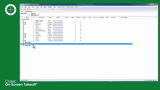
Task: Click the 2014_Bids database folder icon
Action: coord(23,19)
